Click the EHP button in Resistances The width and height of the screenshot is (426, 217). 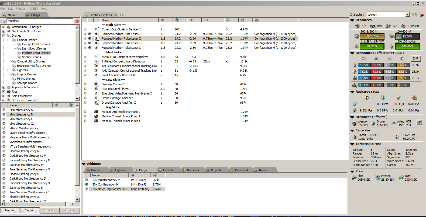(x=415, y=58)
